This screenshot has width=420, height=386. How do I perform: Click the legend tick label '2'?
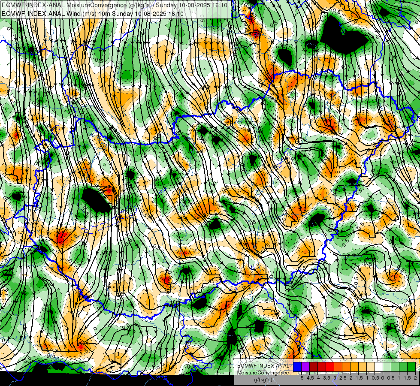[415, 378]
